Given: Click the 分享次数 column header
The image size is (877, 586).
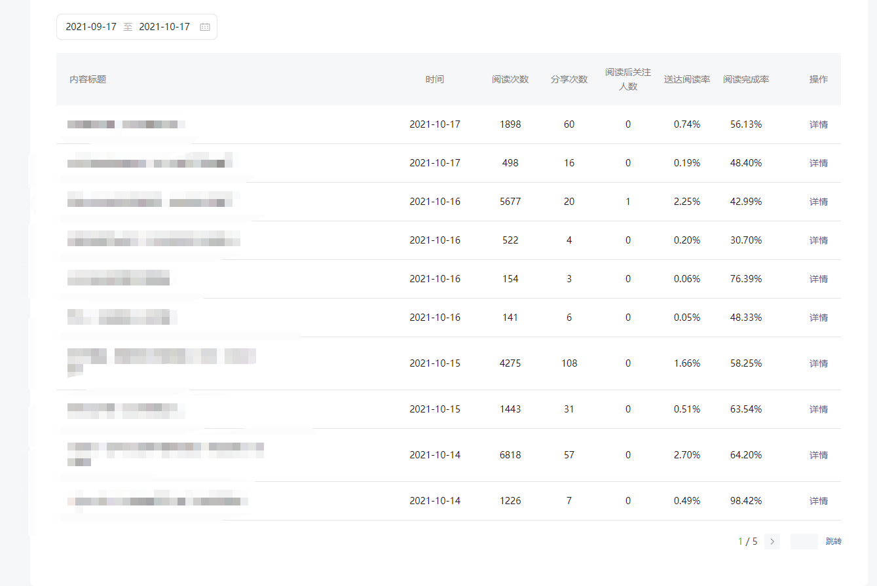Looking at the screenshot, I should (569, 79).
